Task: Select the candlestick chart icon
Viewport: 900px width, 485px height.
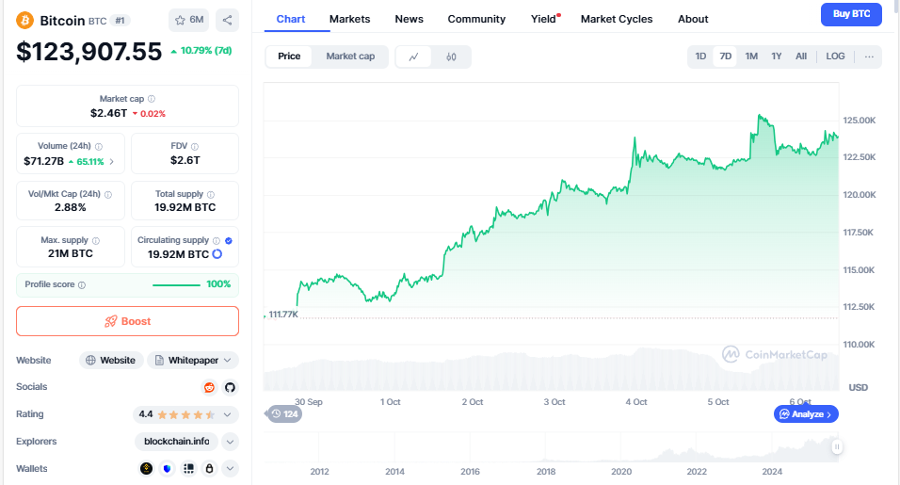Action: (x=451, y=57)
